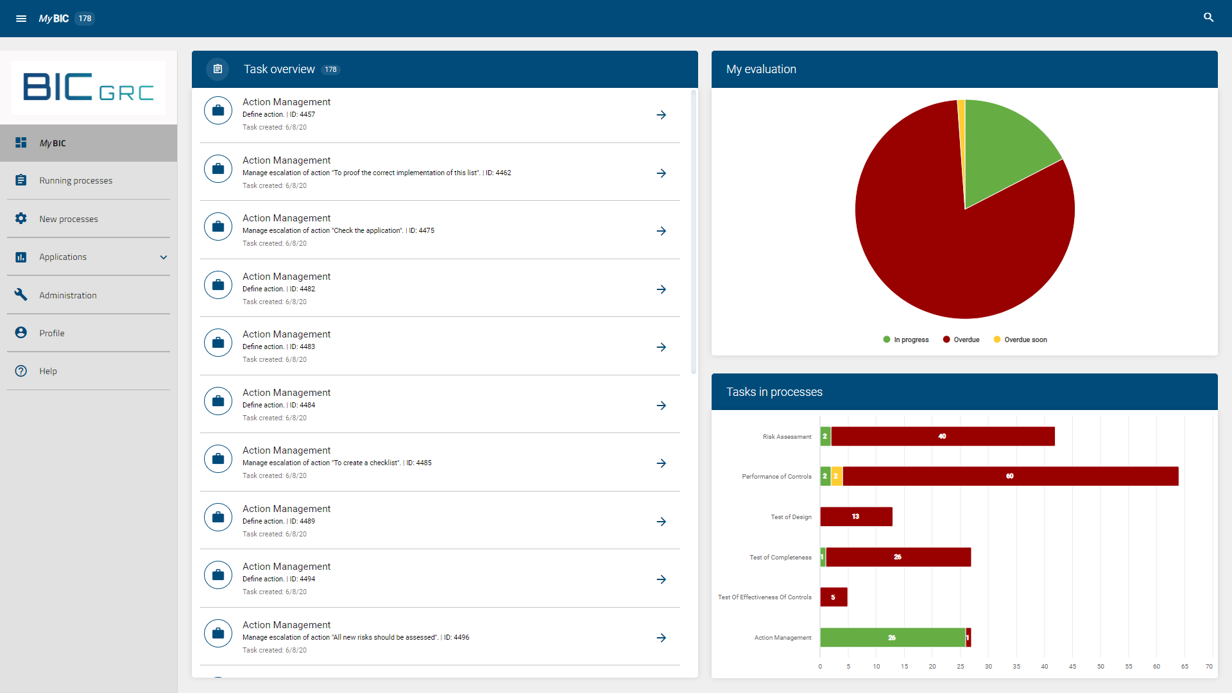This screenshot has width=1232, height=693.
Task: Click briefcase icon of task ID 4457
Action: pos(218,110)
